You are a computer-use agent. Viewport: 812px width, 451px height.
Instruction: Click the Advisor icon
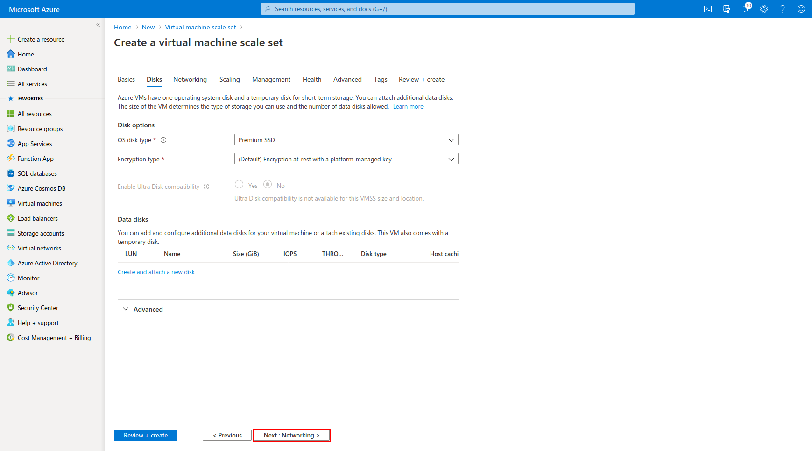(11, 293)
